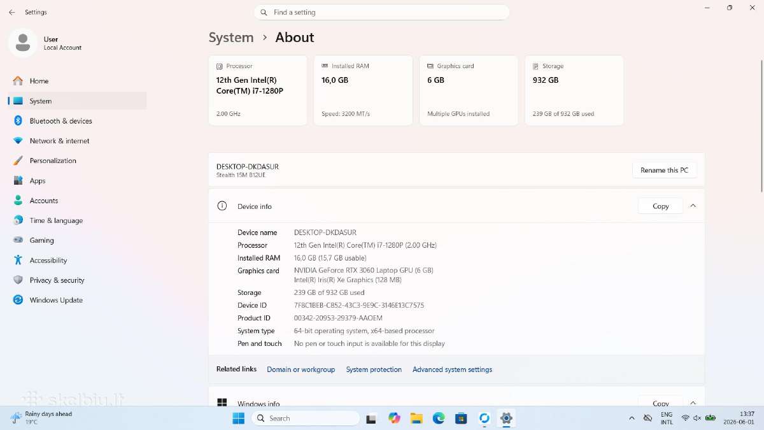Click the Device ID value text
764x430 pixels.
point(359,305)
